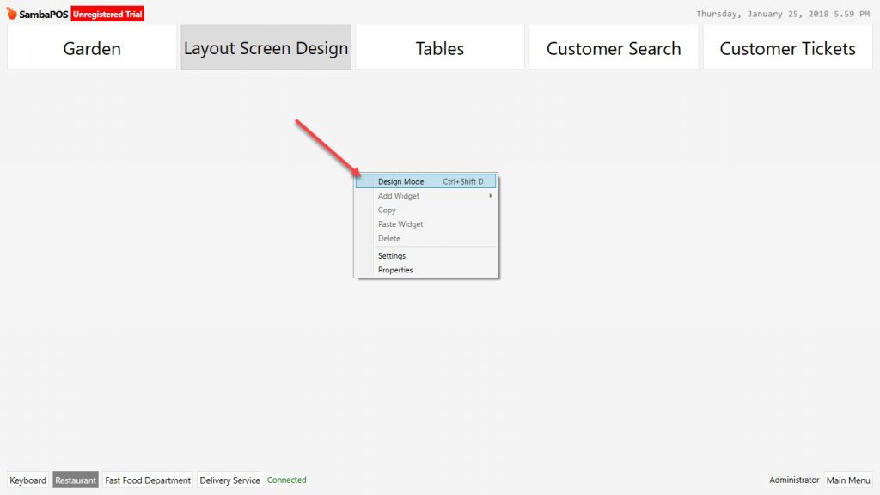Viewport: 880px width, 495px height.
Task: Click the SambaPOS logo icon
Action: click(11, 13)
